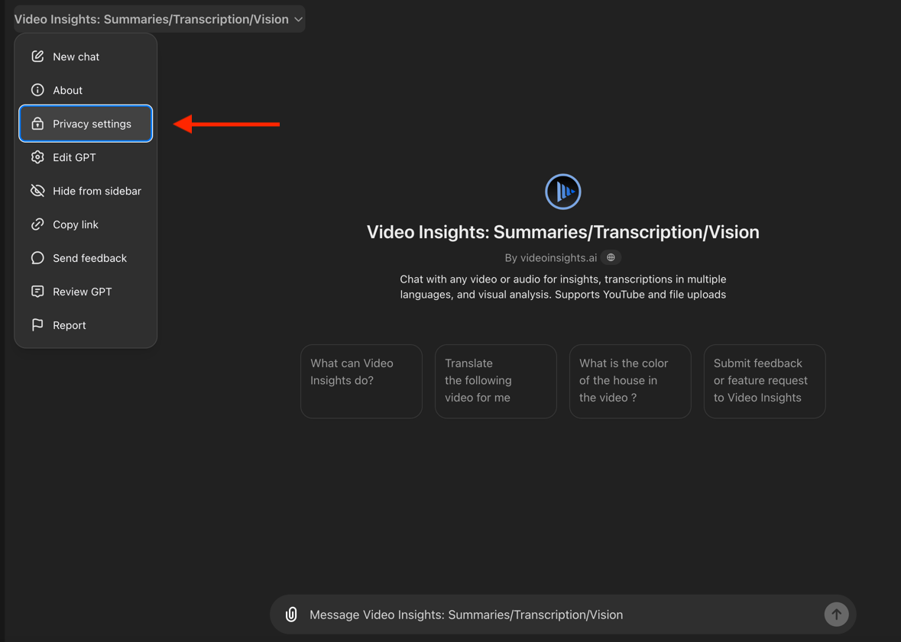Open the 'By videoinsights.ai' author link
The height and width of the screenshot is (642, 901).
[550, 258]
